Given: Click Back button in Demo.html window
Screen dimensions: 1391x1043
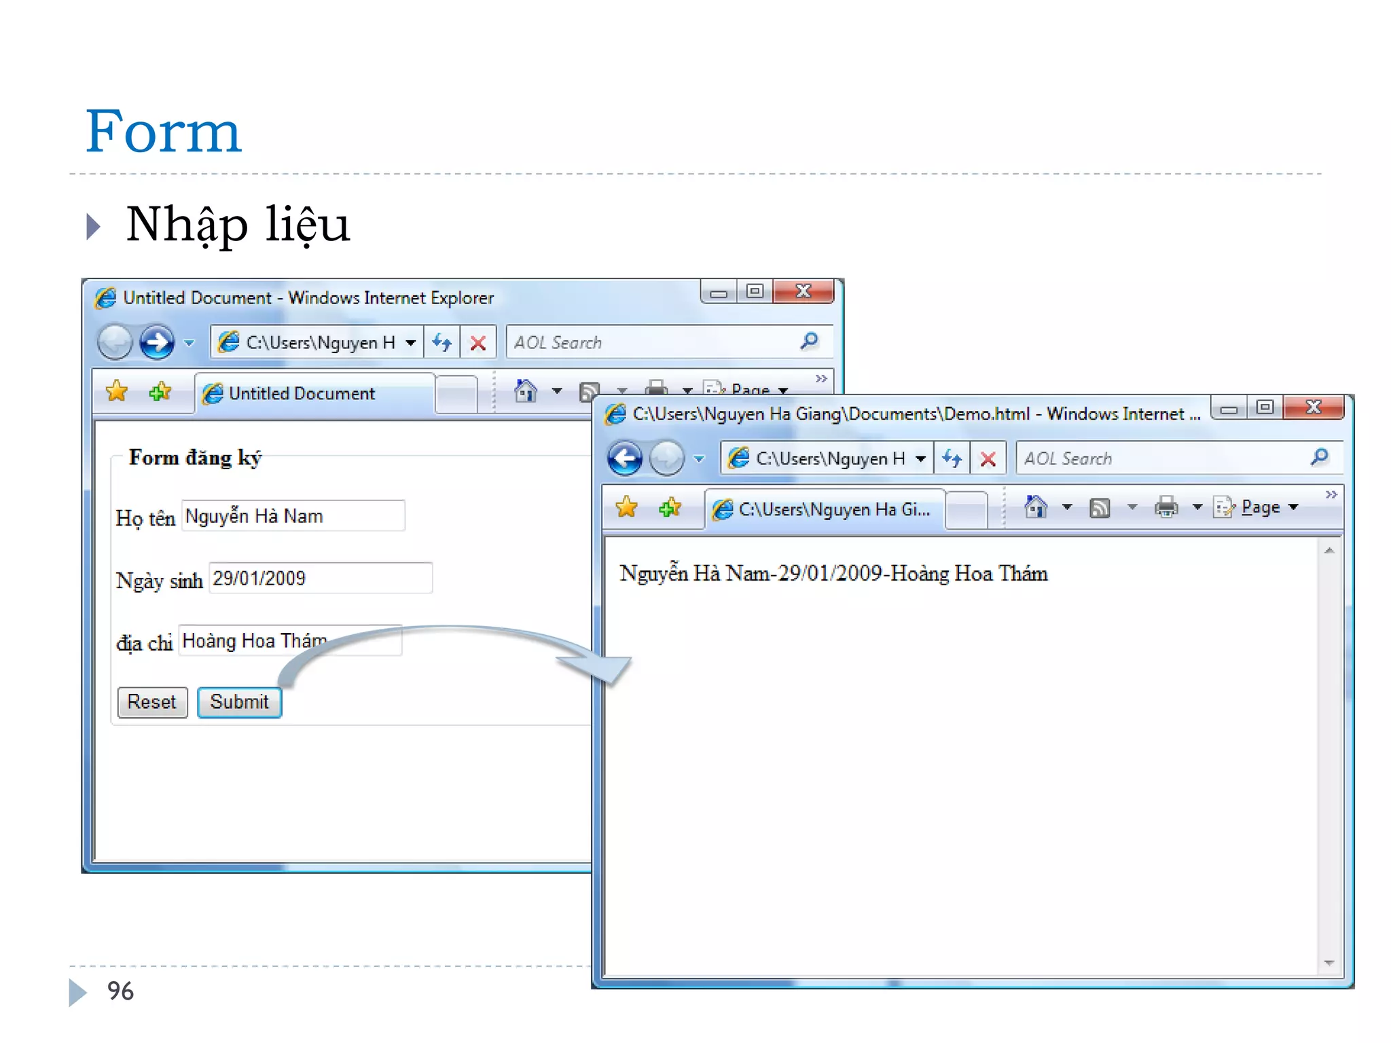Looking at the screenshot, I should (624, 458).
